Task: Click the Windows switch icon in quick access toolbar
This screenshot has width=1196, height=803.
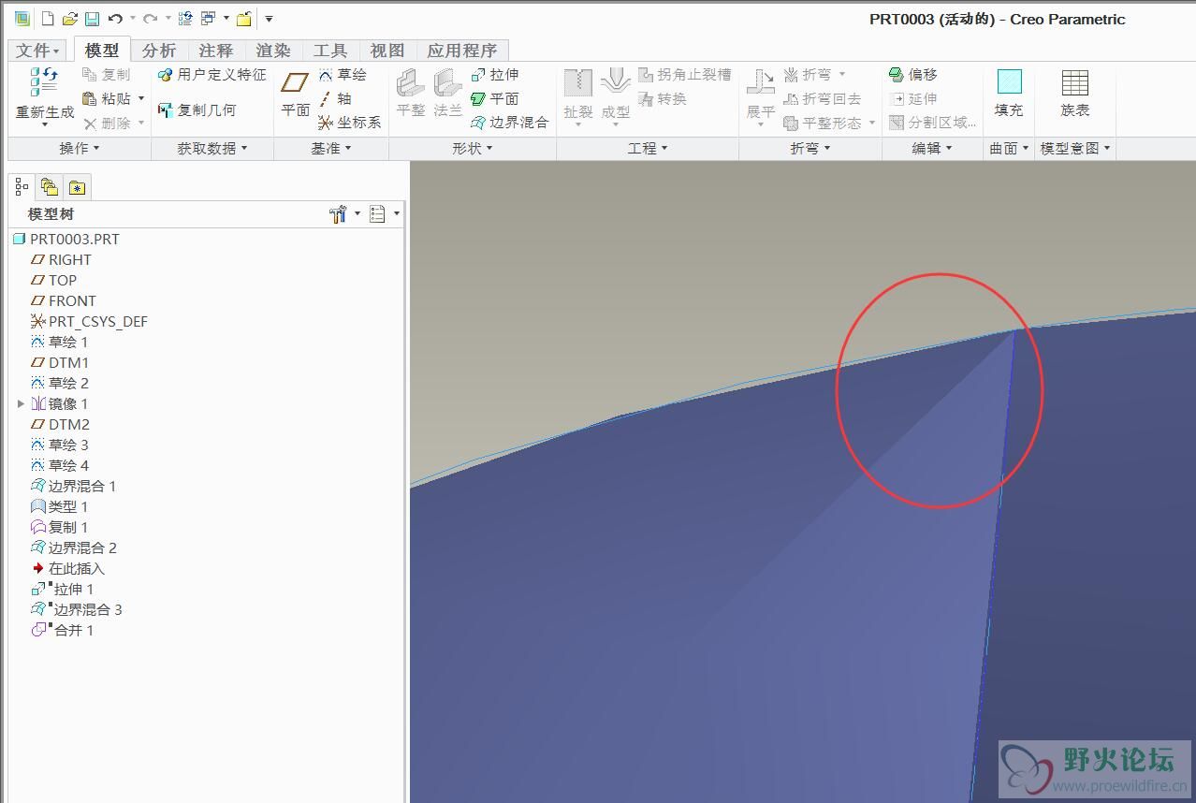Action: [209, 19]
